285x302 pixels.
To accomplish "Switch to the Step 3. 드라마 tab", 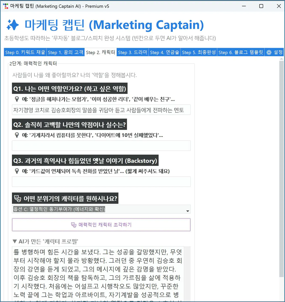I will click(133, 52).
